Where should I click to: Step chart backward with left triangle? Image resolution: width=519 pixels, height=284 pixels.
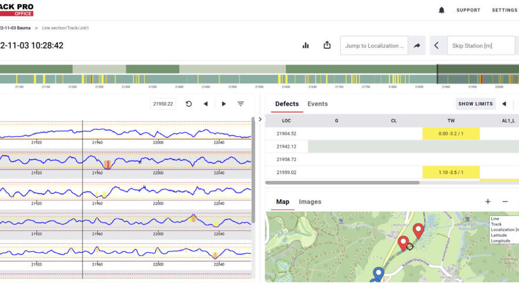[206, 104]
